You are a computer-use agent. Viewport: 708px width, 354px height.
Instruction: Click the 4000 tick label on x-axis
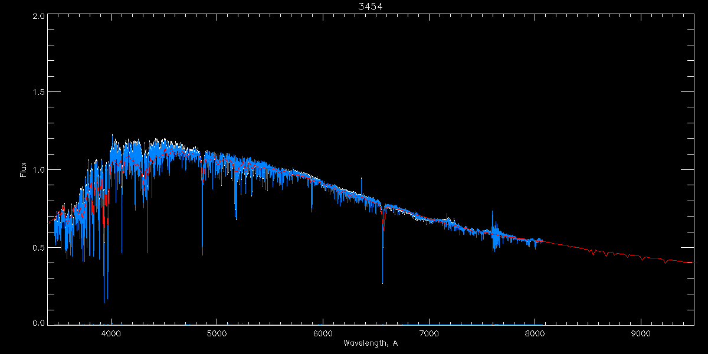click(x=111, y=333)
